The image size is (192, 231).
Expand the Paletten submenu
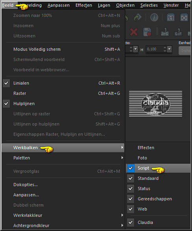[x=63, y=158]
